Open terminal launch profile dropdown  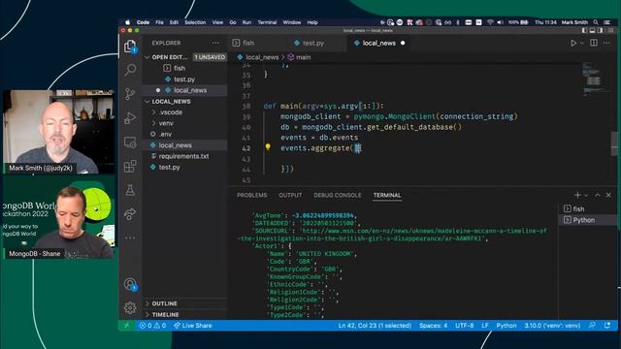(586, 195)
